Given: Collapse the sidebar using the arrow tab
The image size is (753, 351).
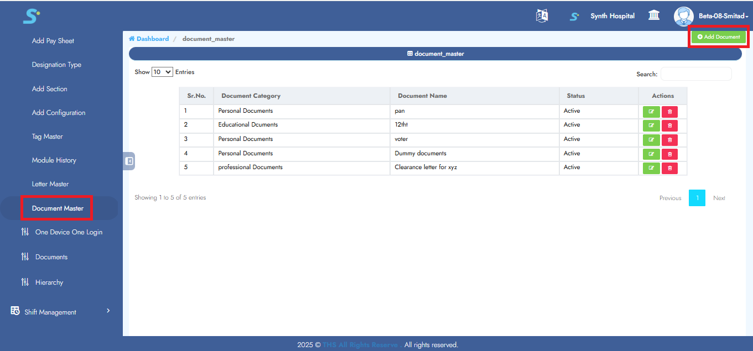Looking at the screenshot, I should pyautogui.click(x=128, y=161).
